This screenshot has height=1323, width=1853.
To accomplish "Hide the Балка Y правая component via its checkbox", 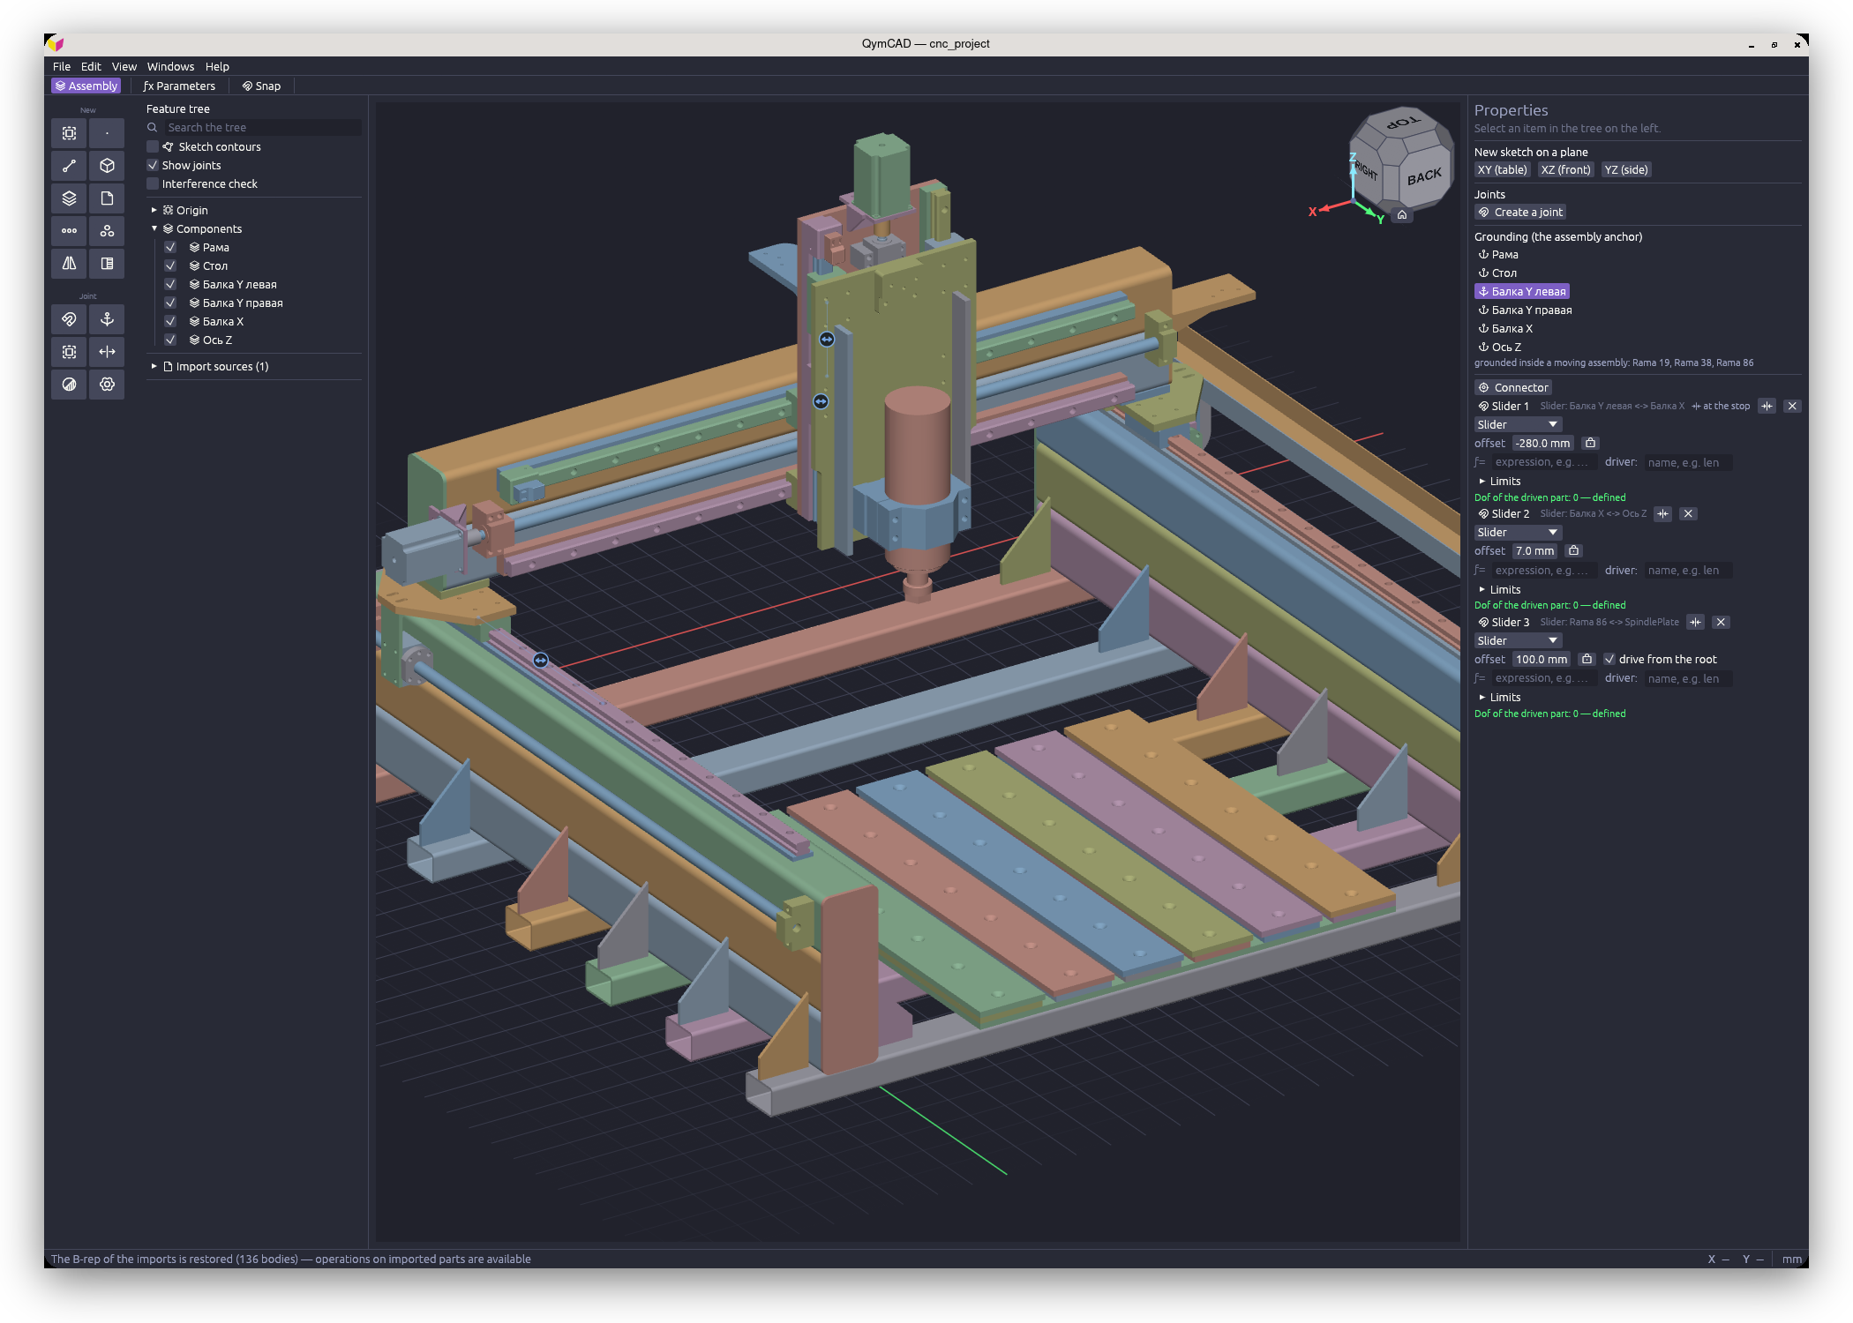I will 170,303.
